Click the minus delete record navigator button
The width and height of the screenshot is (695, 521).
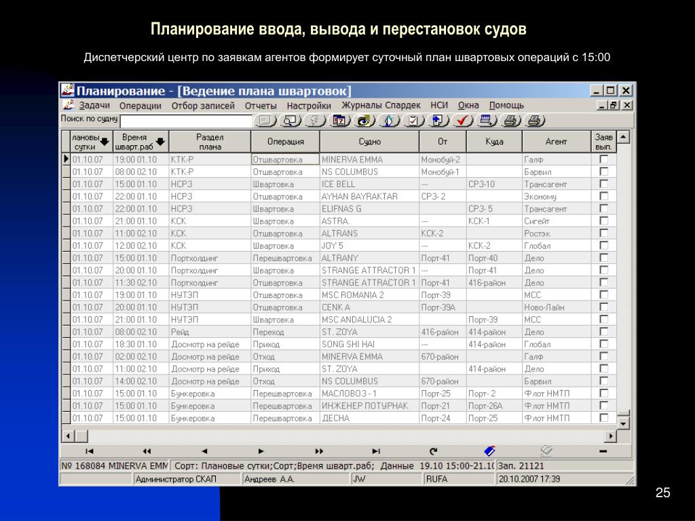603,451
